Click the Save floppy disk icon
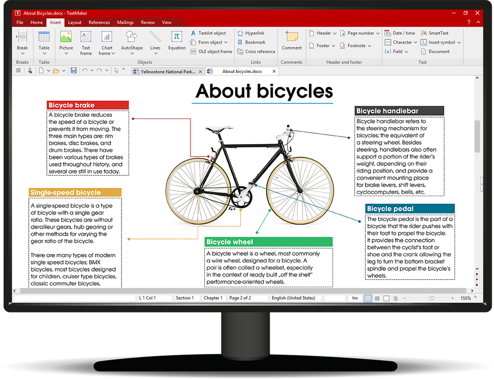The width and height of the screenshot is (494, 379). coord(74,71)
